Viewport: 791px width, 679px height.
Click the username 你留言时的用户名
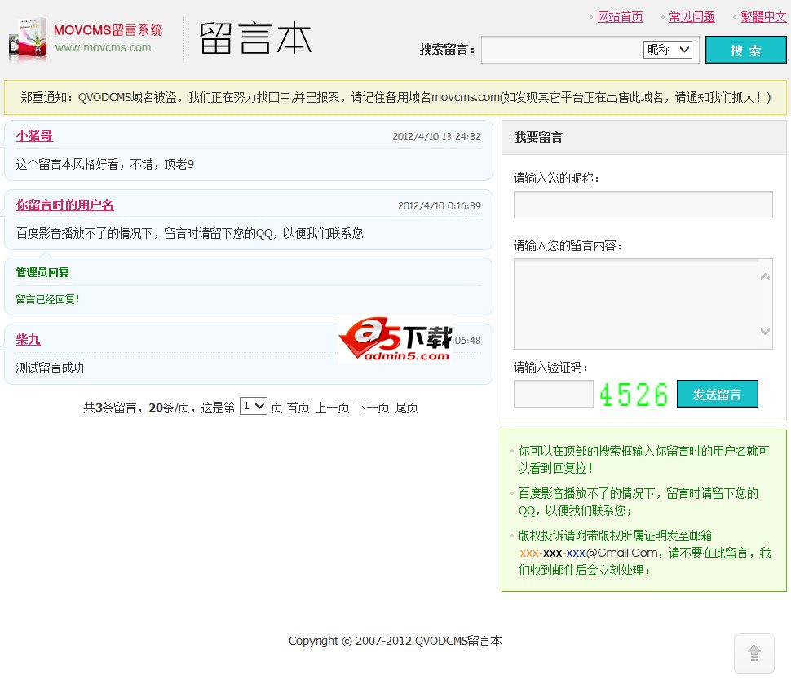pyautogui.click(x=65, y=205)
